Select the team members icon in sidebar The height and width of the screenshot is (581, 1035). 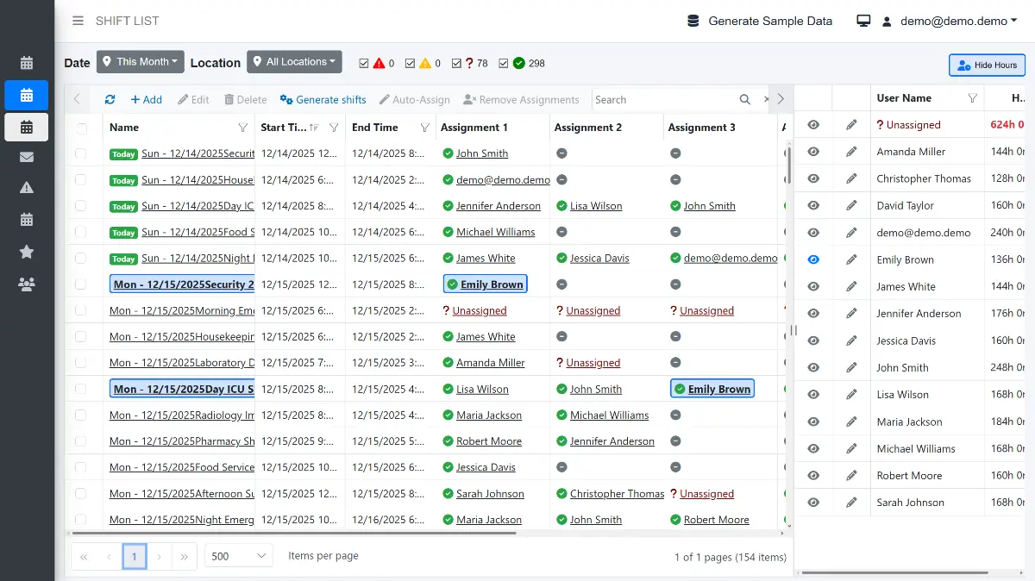tap(27, 284)
